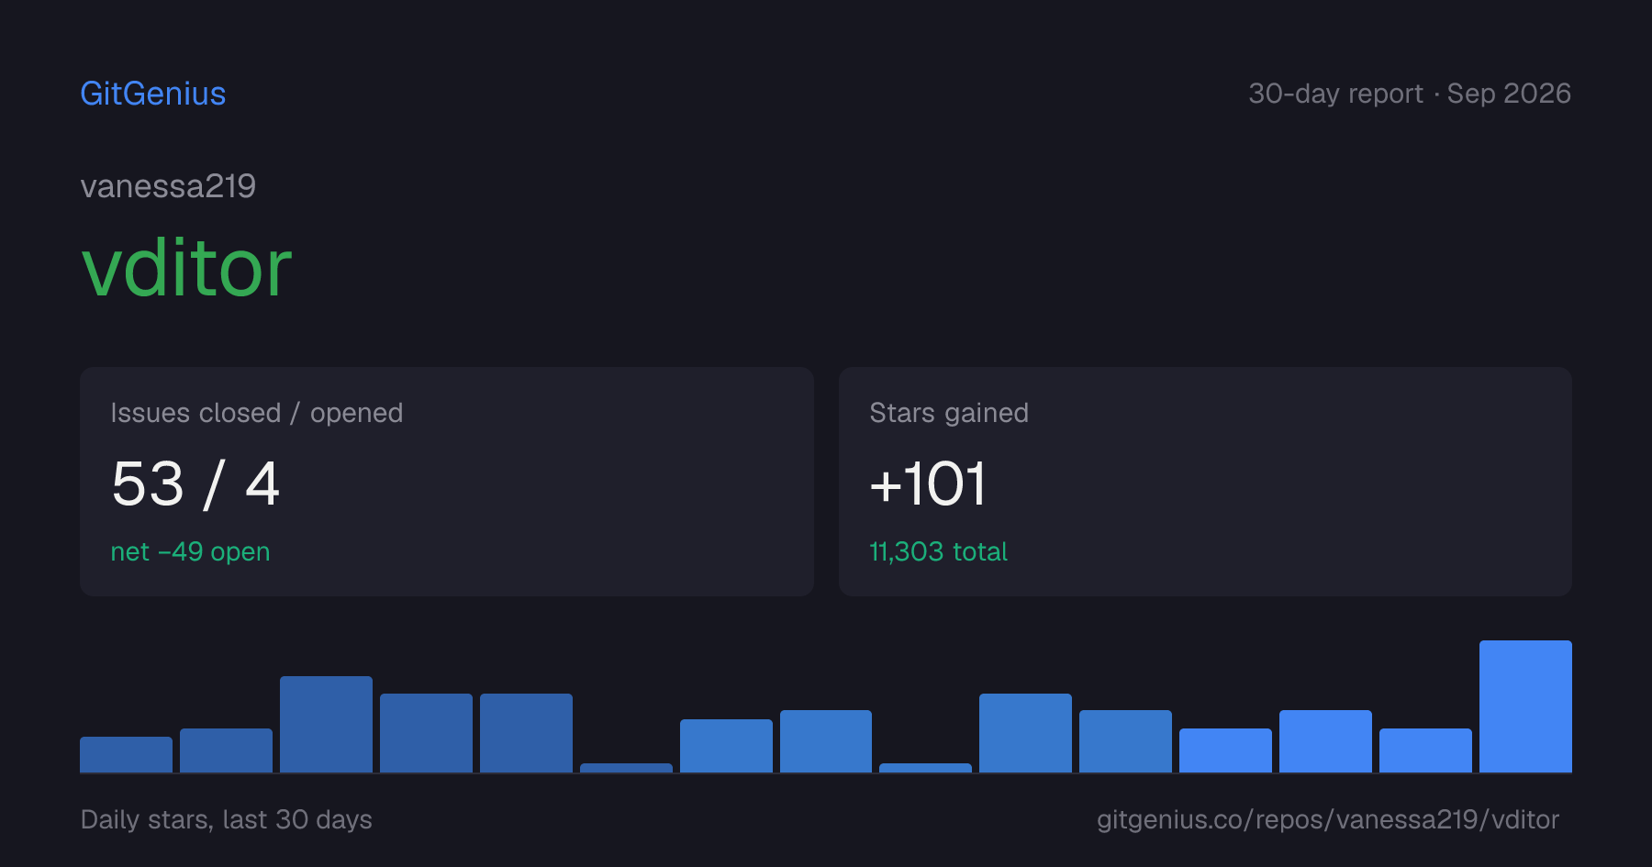Click the Daily stars, last 30 days caption

[227, 819]
